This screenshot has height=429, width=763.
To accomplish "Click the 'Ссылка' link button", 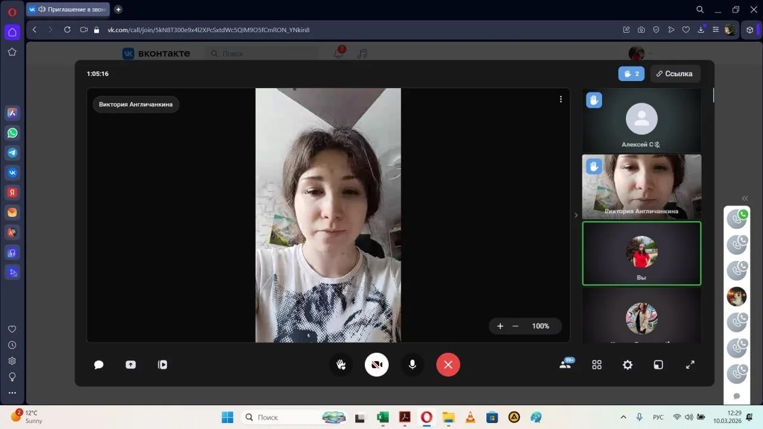I will pos(675,74).
